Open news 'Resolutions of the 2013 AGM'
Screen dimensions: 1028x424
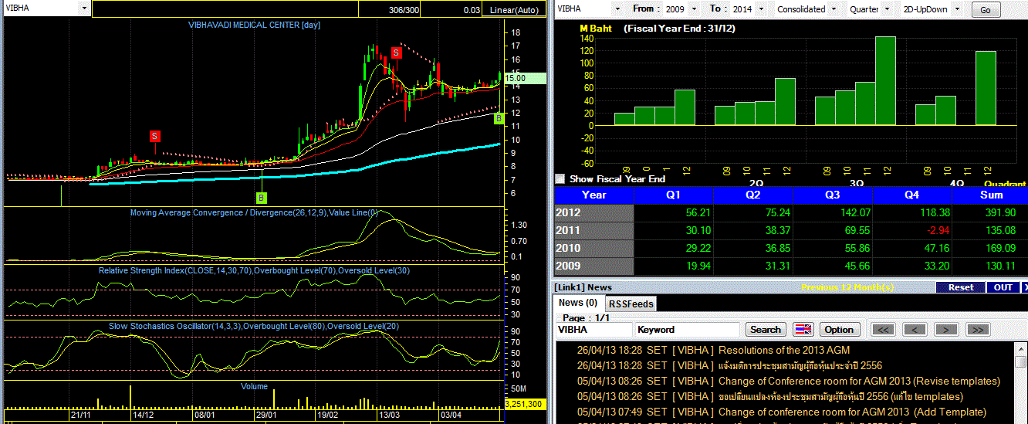pyautogui.click(x=783, y=350)
